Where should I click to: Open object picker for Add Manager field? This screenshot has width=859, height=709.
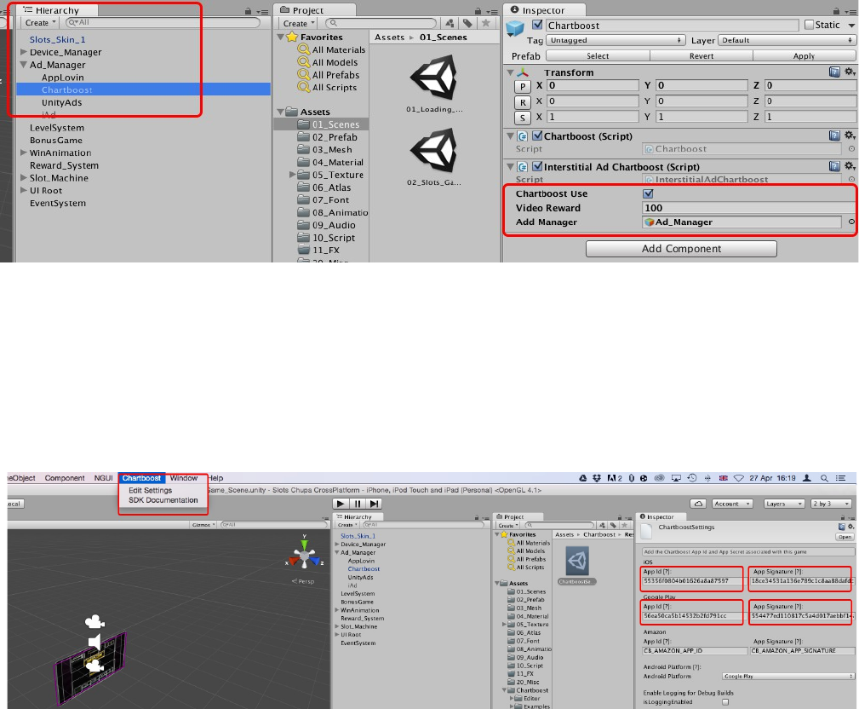(851, 222)
